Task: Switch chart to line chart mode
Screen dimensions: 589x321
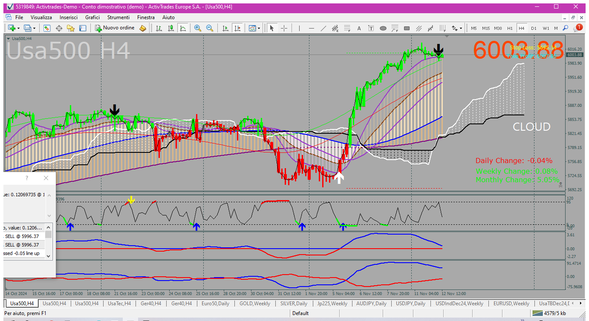Action: 183,28
